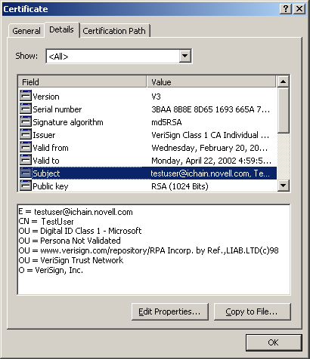Click the Valid from field icon
310x359 pixels.
(x=26, y=148)
